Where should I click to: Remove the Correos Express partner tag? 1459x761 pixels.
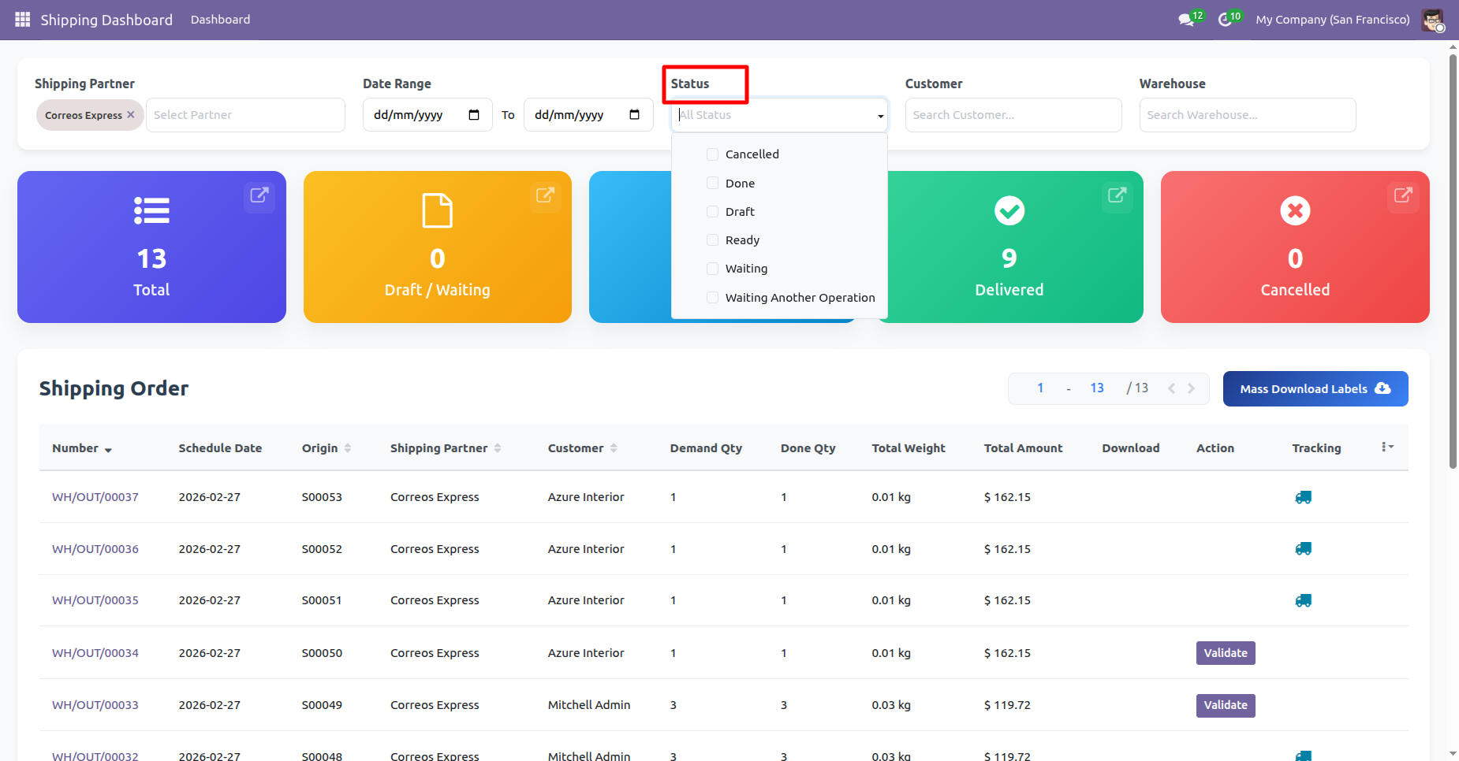131,115
